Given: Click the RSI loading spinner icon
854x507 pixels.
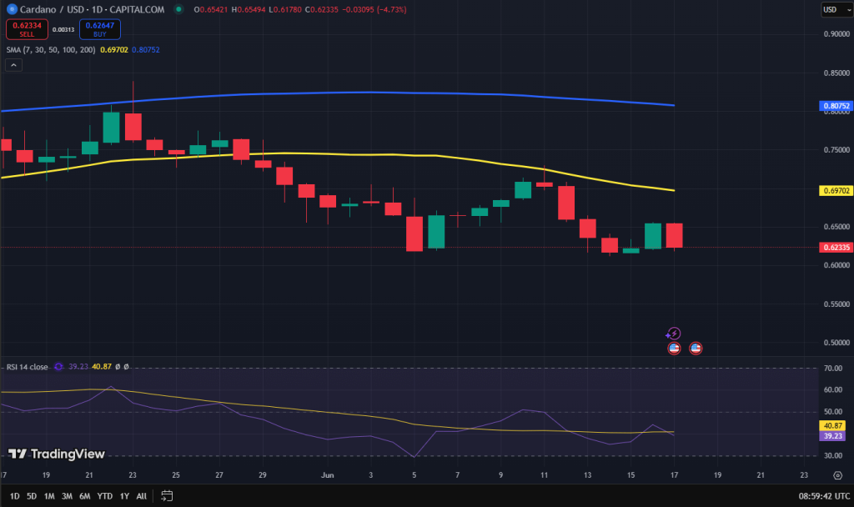Looking at the screenshot, I should (57, 367).
